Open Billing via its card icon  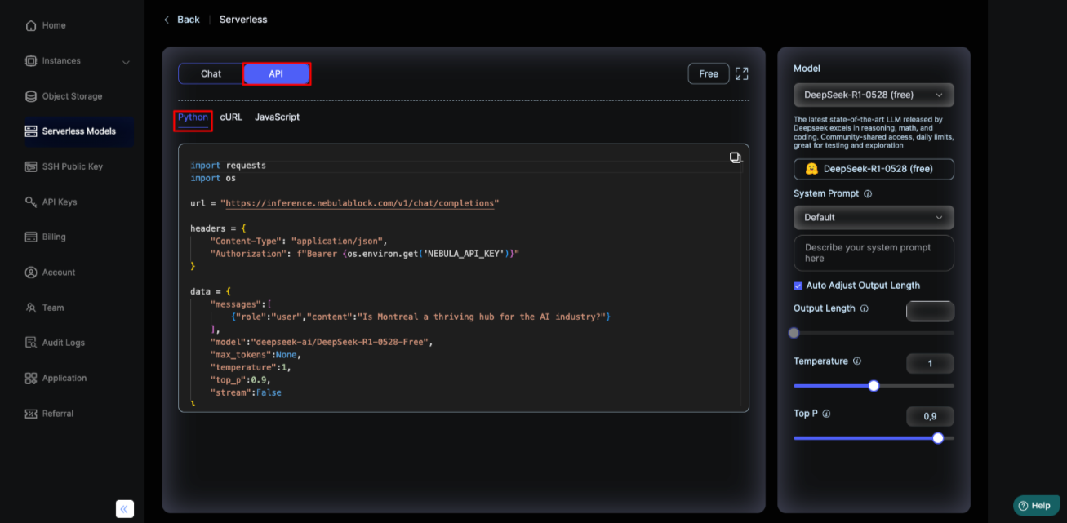click(x=31, y=237)
